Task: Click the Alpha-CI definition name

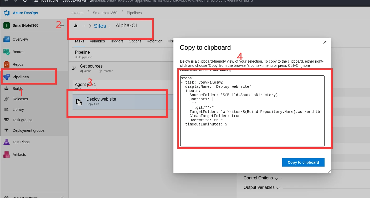Action: 126,25
